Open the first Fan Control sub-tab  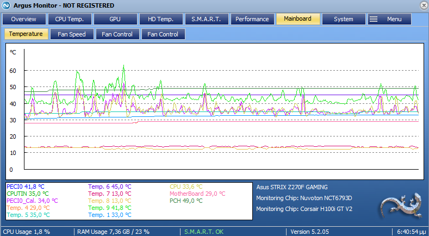click(x=117, y=34)
